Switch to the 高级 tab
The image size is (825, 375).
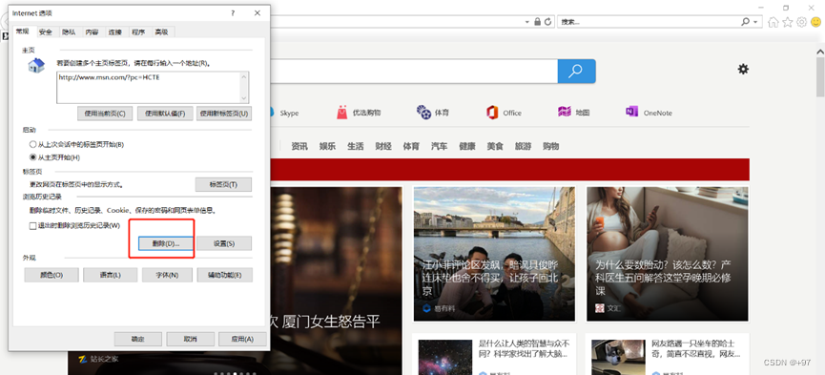(x=161, y=32)
